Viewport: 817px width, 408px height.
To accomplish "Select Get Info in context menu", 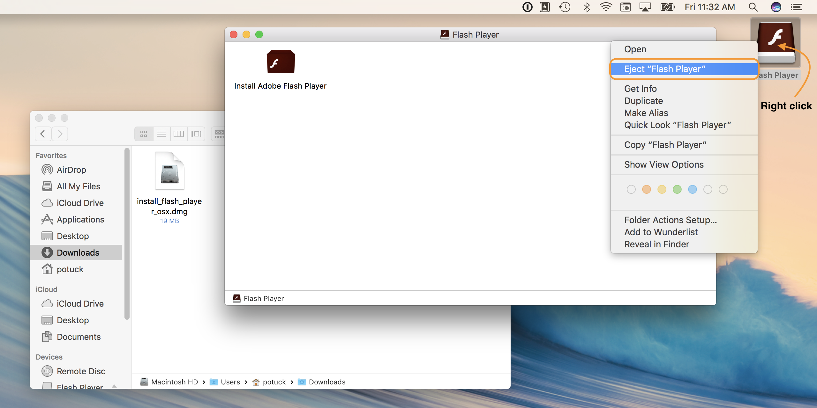I will click(640, 89).
